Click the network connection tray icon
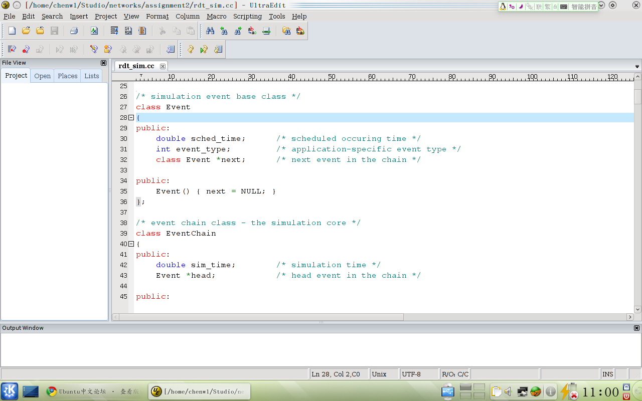 pyautogui.click(x=523, y=391)
